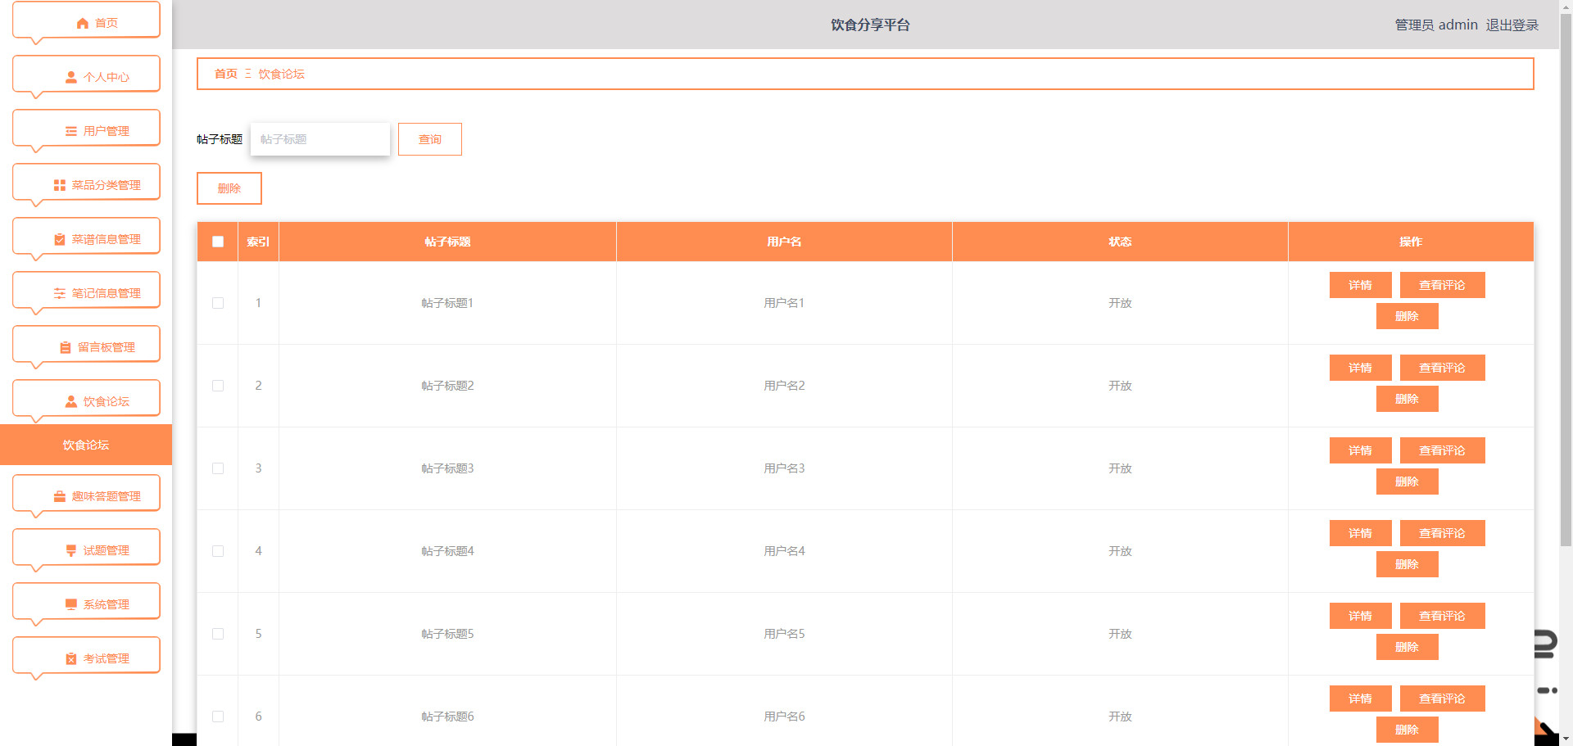1573x746 pixels.
Task: Open 详情 for 帖子标题4
Action: (x=1361, y=533)
